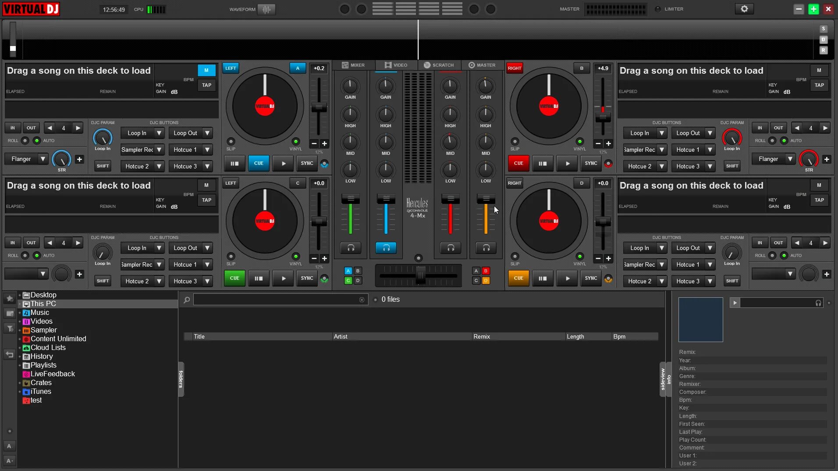Switch to the VIDEO tab in the mixer panel
Screen dimensions: 838x471
click(396, 64)
